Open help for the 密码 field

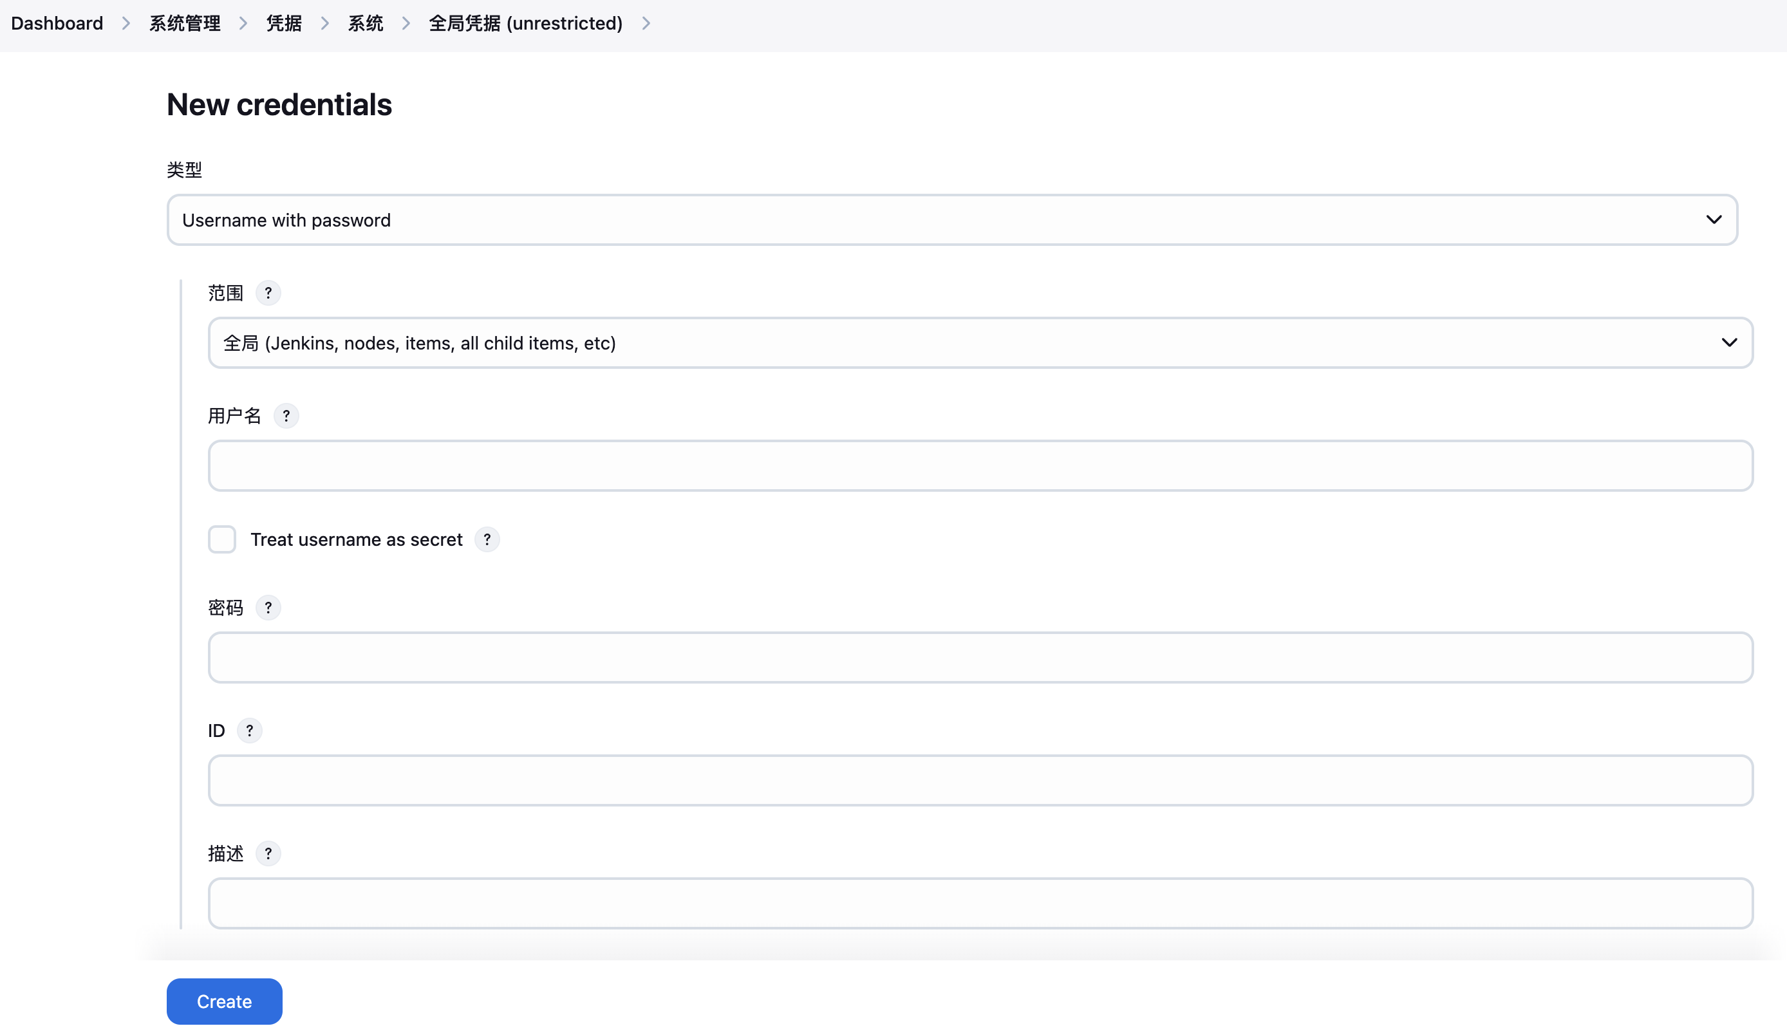coord(268,607)
